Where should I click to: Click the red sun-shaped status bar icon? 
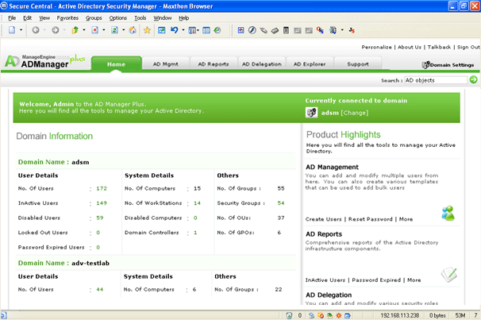tap(339, 315)
